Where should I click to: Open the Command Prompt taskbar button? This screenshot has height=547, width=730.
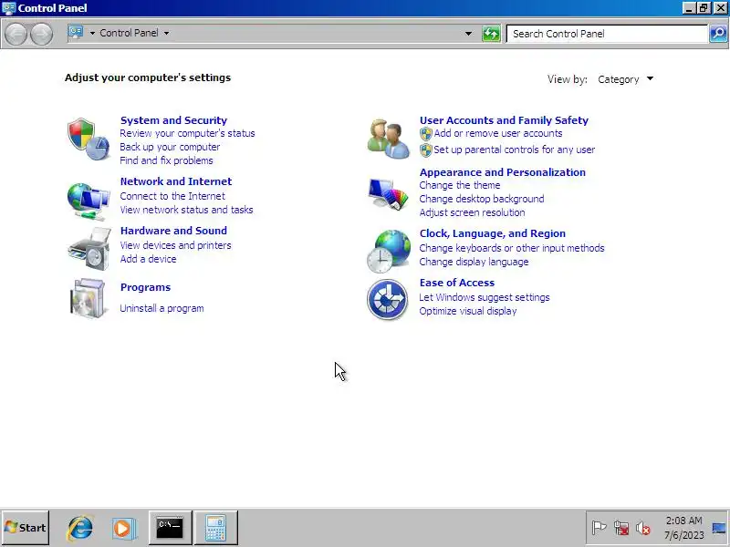(x=170, y=528)
